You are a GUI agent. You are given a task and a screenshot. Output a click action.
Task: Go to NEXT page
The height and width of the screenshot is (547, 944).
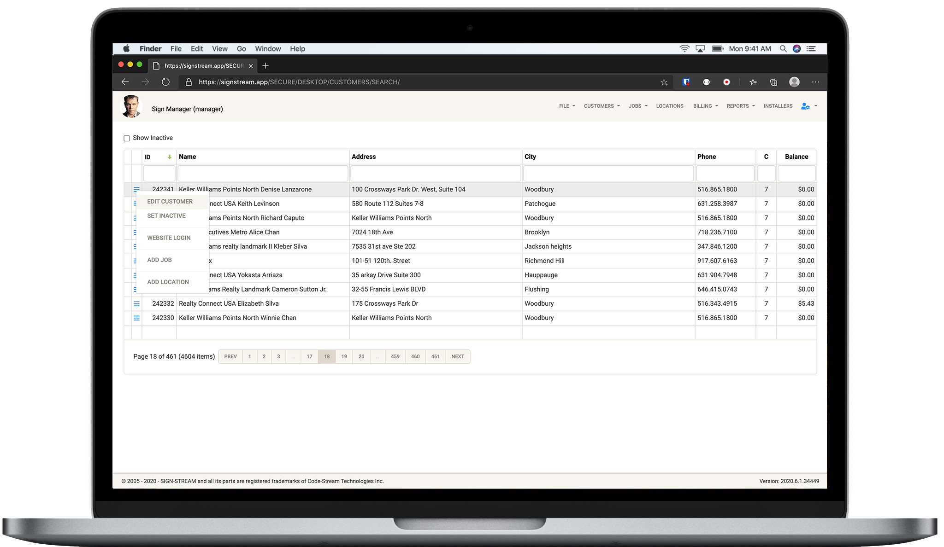tap(458, 357)
